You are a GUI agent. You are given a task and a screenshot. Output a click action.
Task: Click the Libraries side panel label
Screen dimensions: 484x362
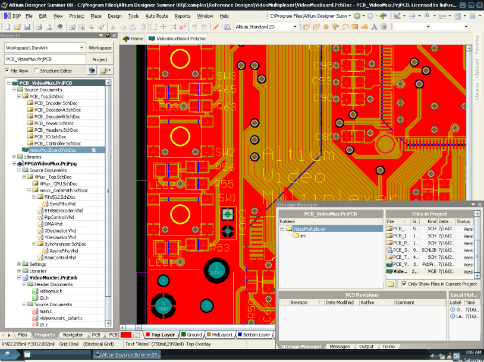point(477,91)
